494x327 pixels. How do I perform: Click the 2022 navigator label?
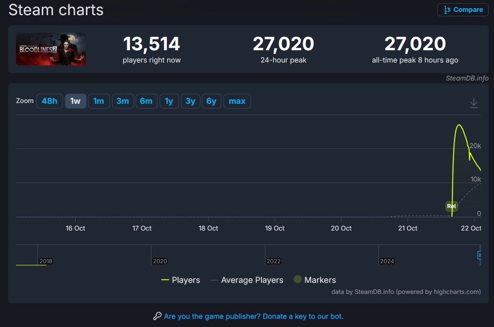pos(273,261)
